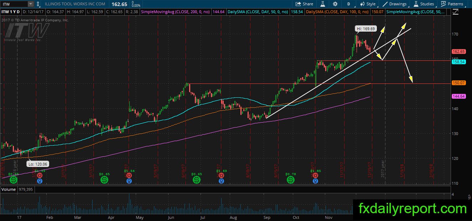Open the Drawings menu
Viewport: 472px width, 221px height.
(x=394, y=4)
